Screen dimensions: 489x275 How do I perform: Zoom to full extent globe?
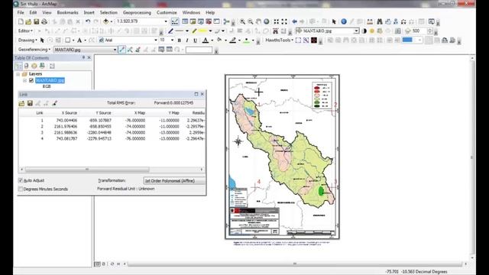pos(267,21)
